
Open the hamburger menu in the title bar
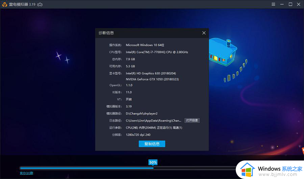pyautogui.click(x=273, y=4)
